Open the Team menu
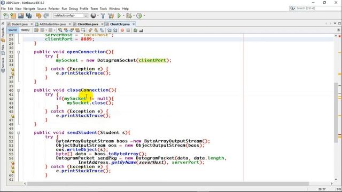 94,9
